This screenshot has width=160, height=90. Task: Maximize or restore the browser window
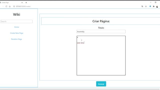(155, 2)
